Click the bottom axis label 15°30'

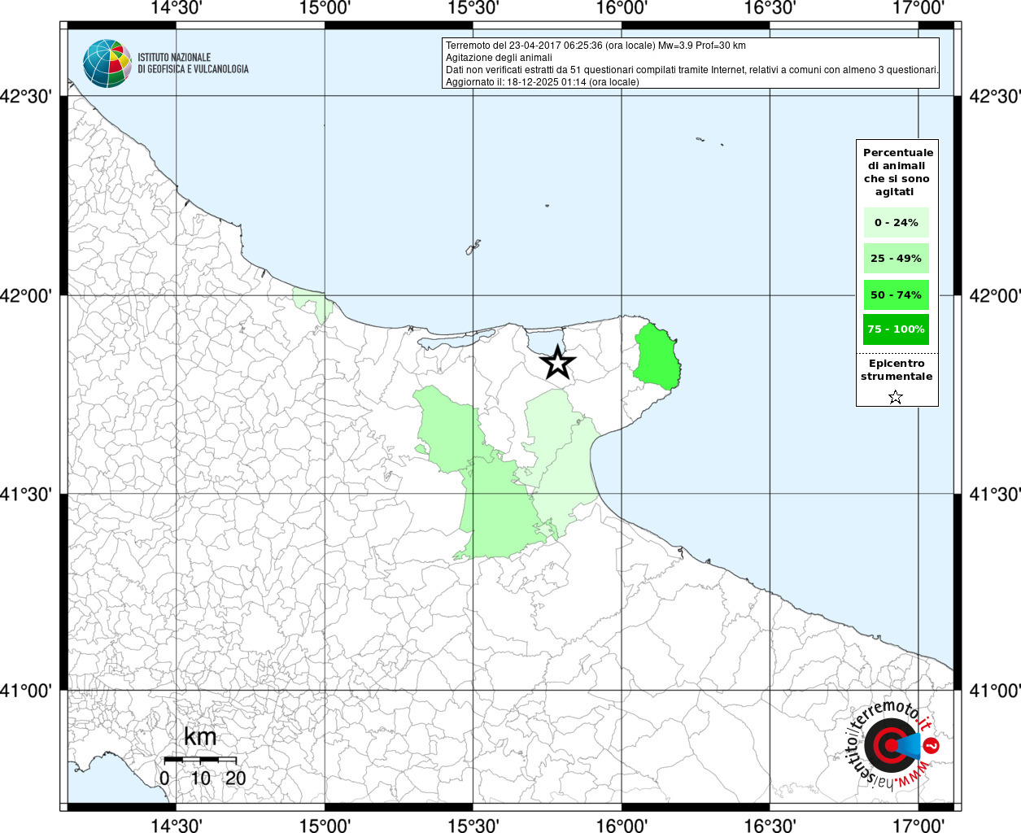pyautogui.click(x=473, y=825)
